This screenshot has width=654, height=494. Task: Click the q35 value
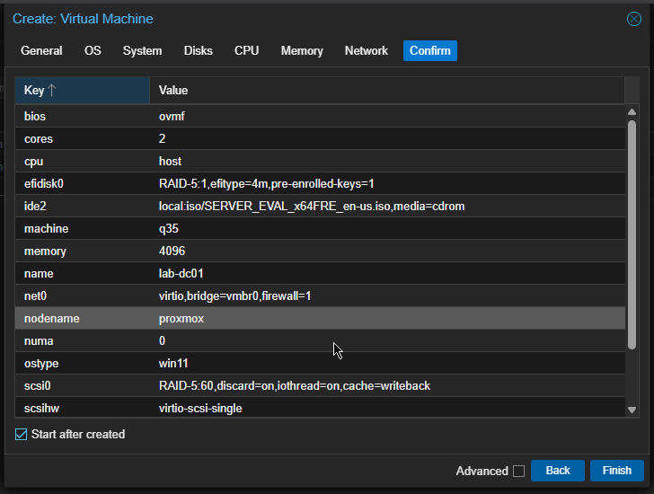coord(387,229)
